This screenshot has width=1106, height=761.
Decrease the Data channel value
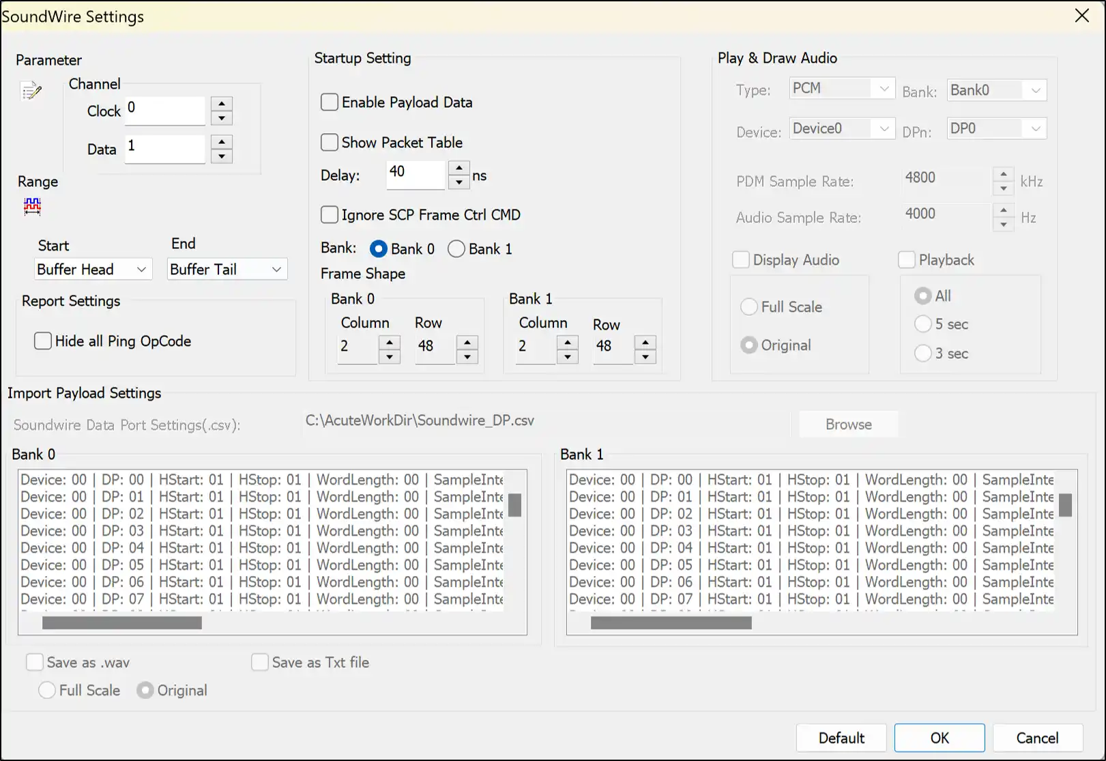[222, 156]
